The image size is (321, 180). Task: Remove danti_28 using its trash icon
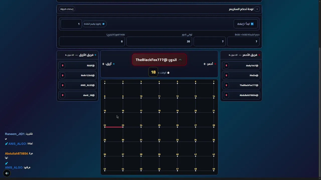pos(63,95)
